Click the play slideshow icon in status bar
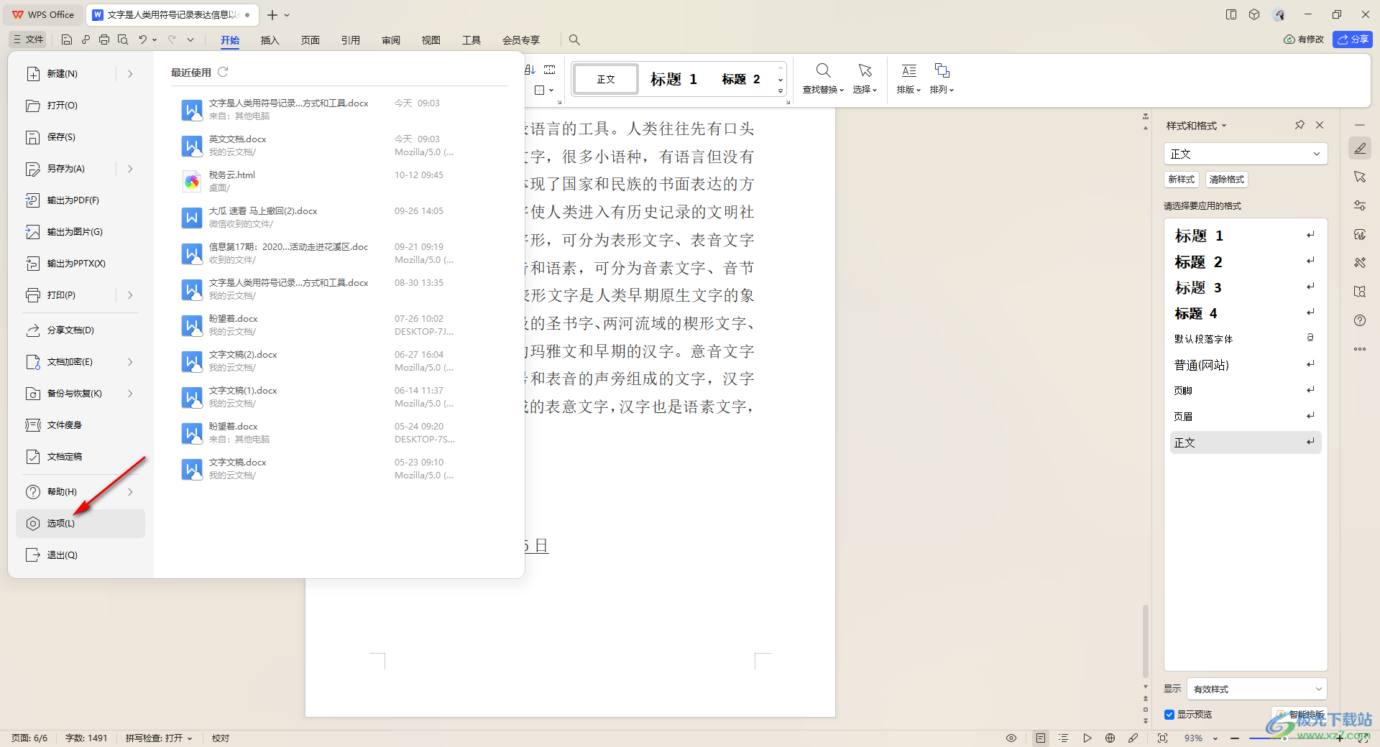 click(1087, 738)
